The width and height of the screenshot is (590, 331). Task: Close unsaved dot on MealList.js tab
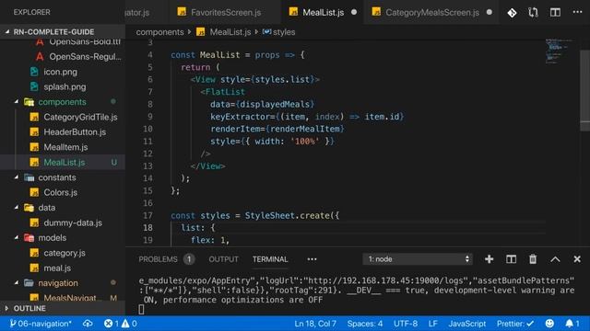point(354,12)
